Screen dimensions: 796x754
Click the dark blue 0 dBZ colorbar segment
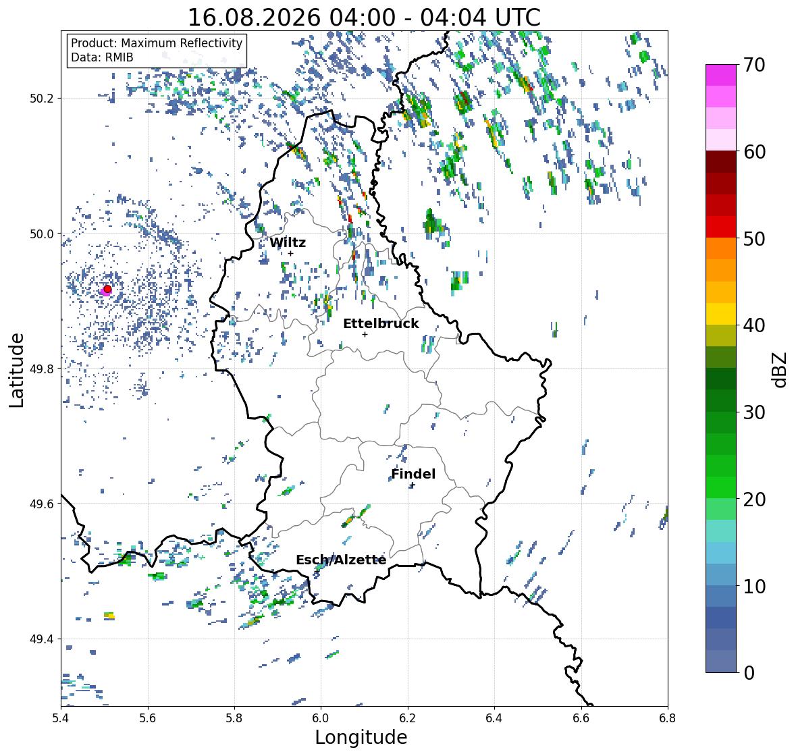[721, 661]
